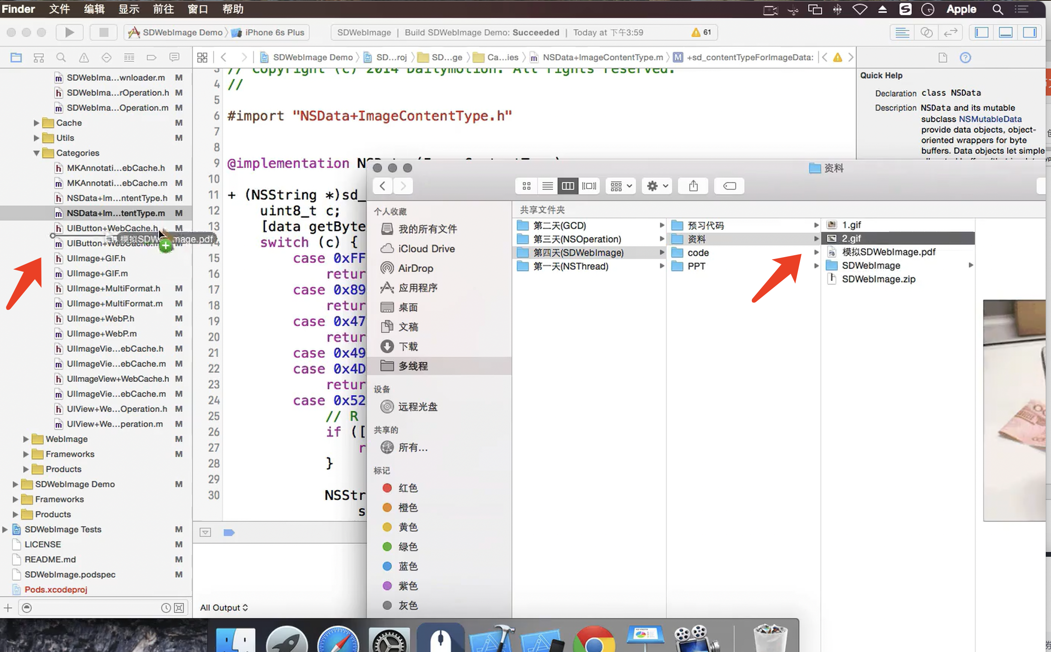Viewport: 1051px width, 652px height.
Task: Expand the Cache folder
Action: 36,123
